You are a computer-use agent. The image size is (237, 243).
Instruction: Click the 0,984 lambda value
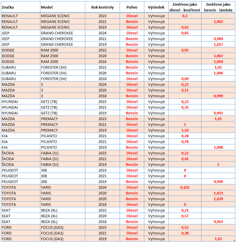click(218, 39)
